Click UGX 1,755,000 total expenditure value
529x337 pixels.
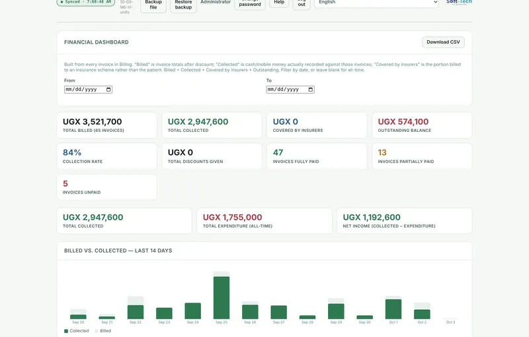coord(233,217)
